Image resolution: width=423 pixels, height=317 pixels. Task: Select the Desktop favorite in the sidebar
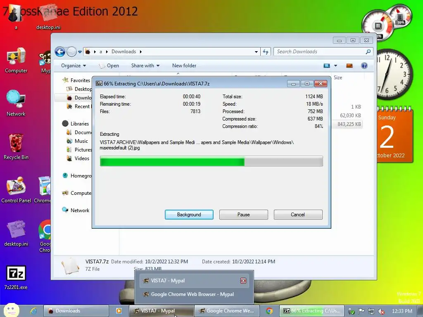click(x=79, y=89)
